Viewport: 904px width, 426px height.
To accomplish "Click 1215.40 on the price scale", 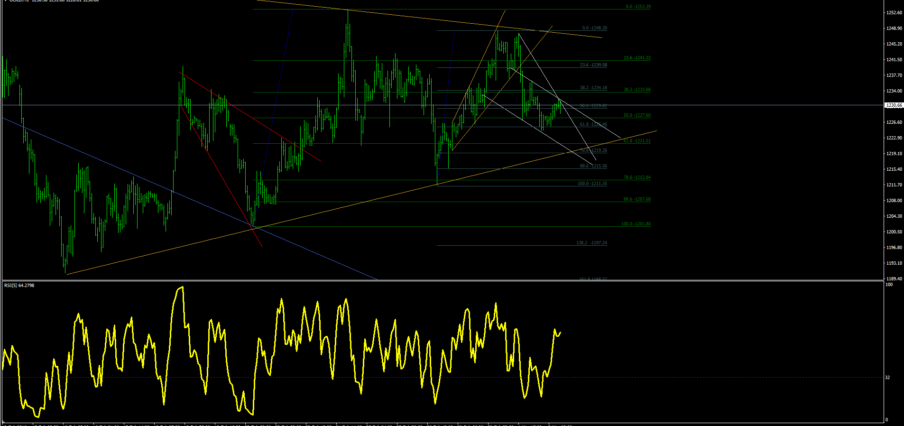I will 894,169.
